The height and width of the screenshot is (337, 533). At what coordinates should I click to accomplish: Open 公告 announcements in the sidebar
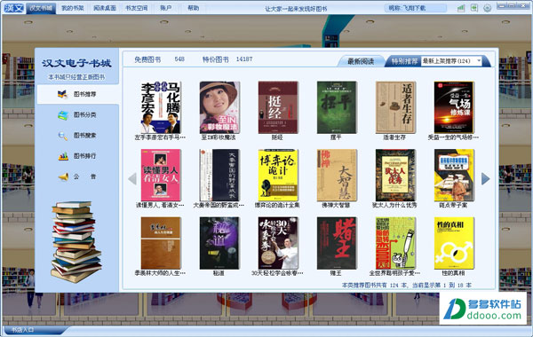tap(78, 176)
